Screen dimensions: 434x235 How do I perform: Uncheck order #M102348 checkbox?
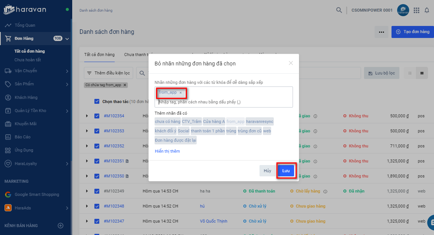tap(97, 206)
